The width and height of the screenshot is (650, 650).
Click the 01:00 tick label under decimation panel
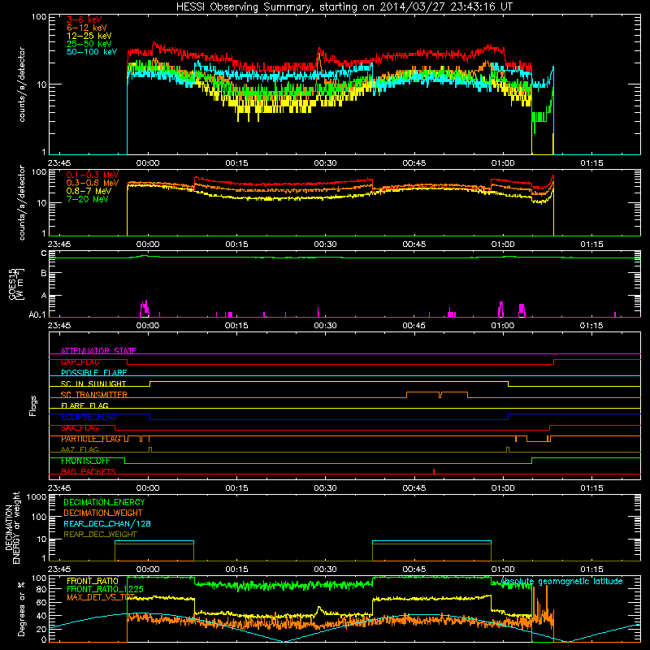502,570
